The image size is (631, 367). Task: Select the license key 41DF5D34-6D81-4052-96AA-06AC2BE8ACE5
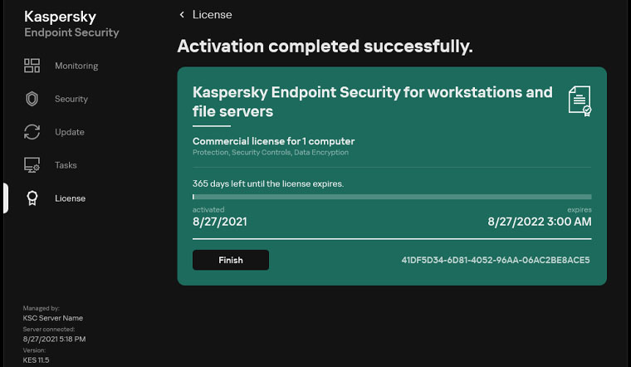pyautogui.click(x=496, y=260)
